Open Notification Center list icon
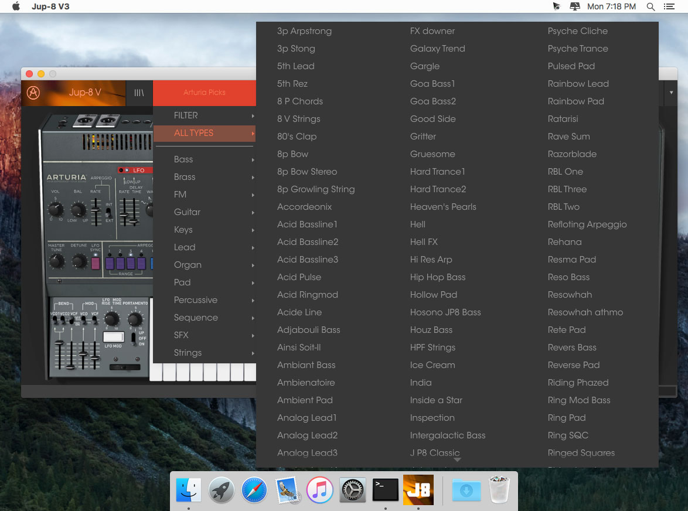688x511 pixels. pyautogui.click(x=669, y=6)
